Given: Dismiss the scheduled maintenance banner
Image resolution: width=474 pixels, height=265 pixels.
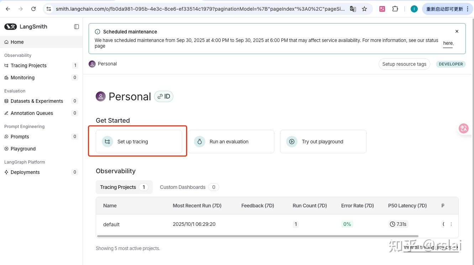Looking at the screenshot, I should 457,31.
